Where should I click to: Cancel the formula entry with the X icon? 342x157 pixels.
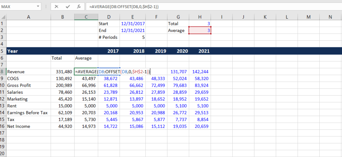coord(57,6)
